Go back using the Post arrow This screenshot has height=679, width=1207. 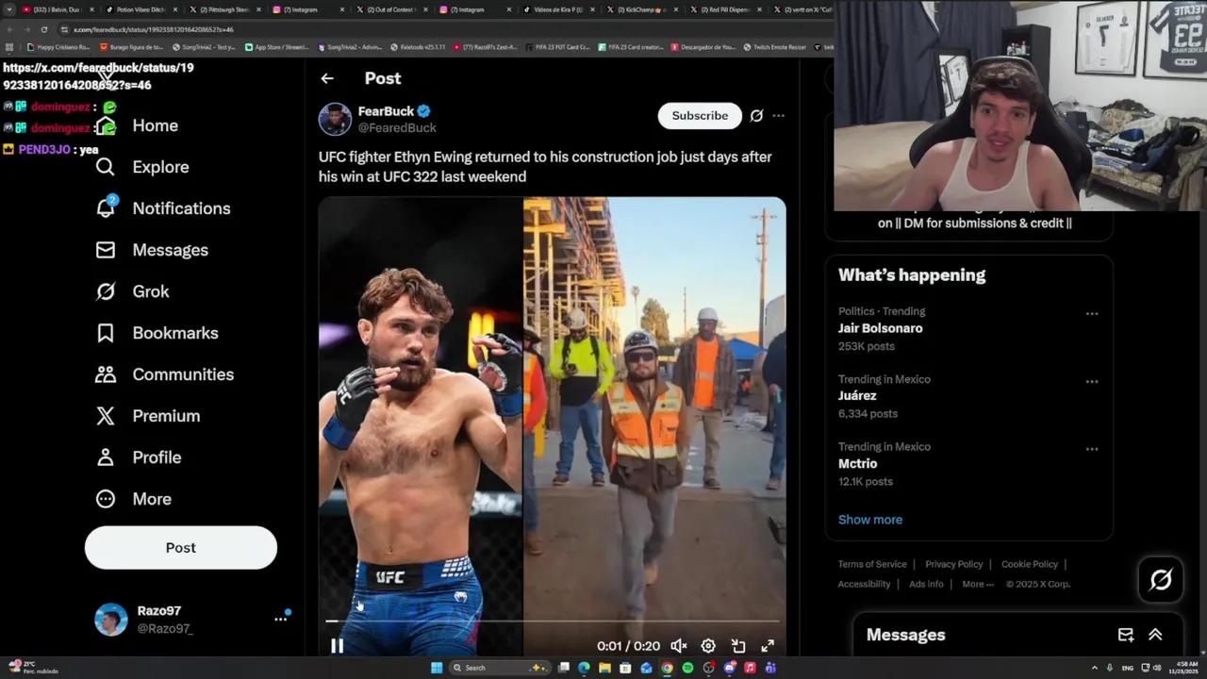(x=327, y=78)
